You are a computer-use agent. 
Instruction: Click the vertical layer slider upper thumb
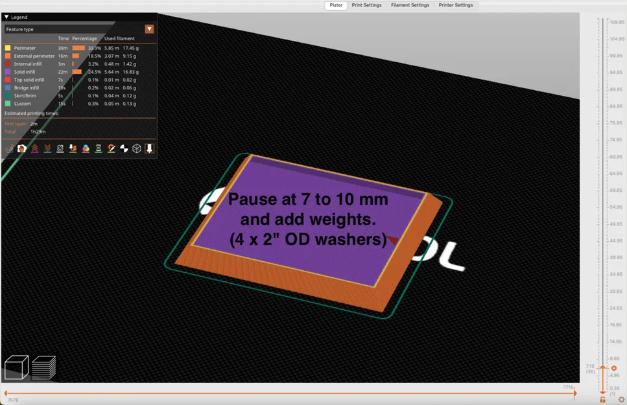(602, 367)
